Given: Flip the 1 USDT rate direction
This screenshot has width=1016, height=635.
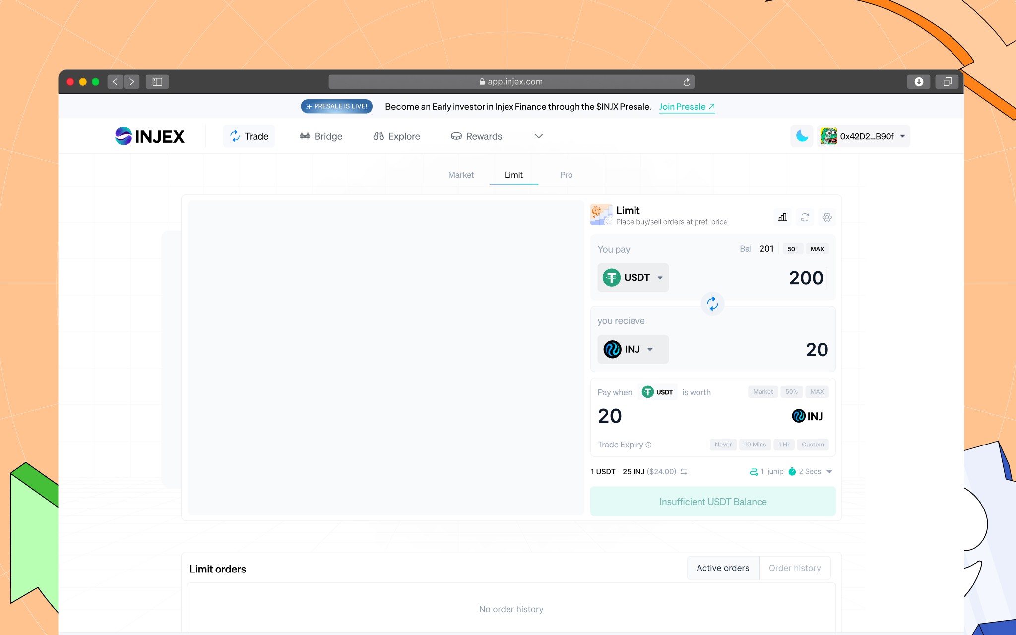Looking at the screenshot, I should point(684,472).
